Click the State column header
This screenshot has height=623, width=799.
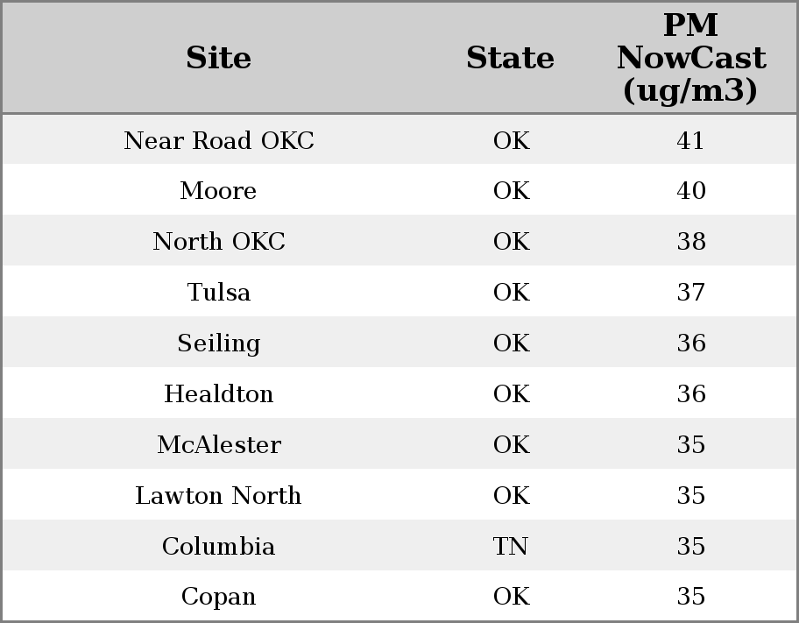coord(510,58)
